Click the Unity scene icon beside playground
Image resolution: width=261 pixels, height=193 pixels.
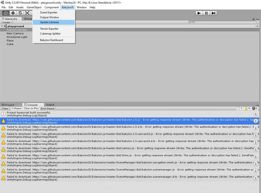tap(5, 26)
